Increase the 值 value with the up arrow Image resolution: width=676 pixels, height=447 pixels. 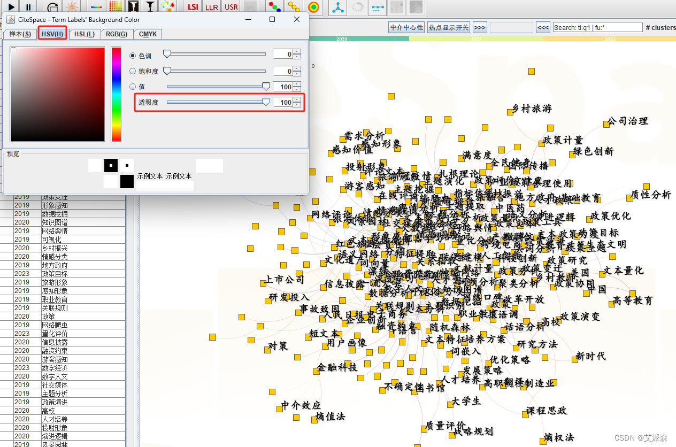click(x=297, y=84)
